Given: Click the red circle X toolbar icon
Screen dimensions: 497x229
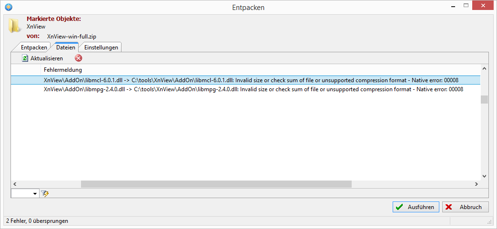Looking at the screenshot, I should pos(79,58).
